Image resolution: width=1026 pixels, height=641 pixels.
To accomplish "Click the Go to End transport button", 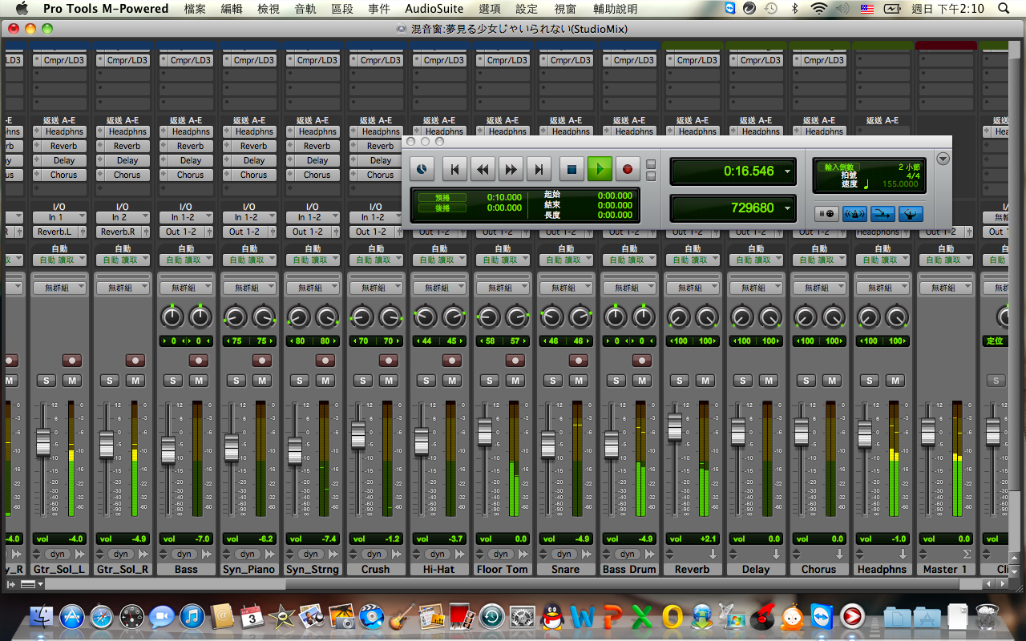I will tap(539, 169).
